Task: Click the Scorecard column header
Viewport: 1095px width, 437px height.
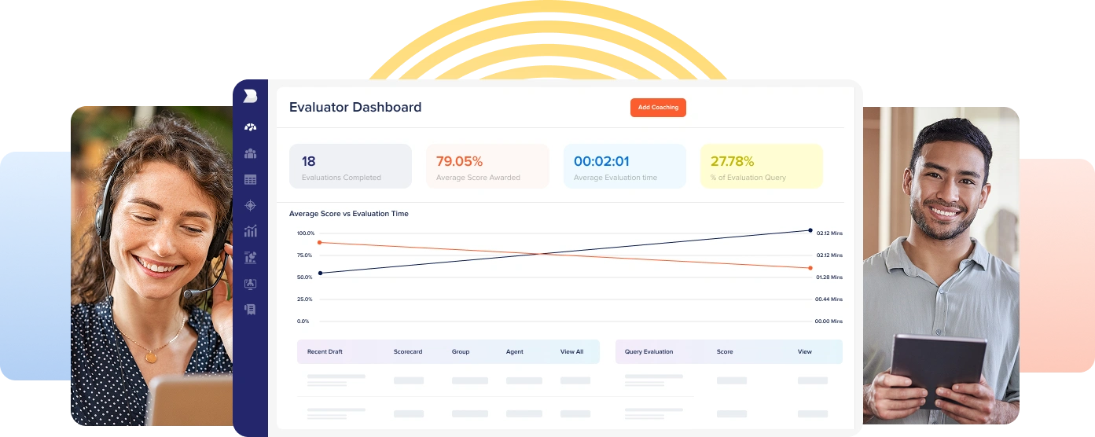Action: [x=407, y=352]
